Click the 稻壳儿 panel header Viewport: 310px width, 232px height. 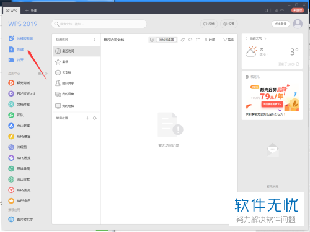pyautogui.click(x=252, y=77)
